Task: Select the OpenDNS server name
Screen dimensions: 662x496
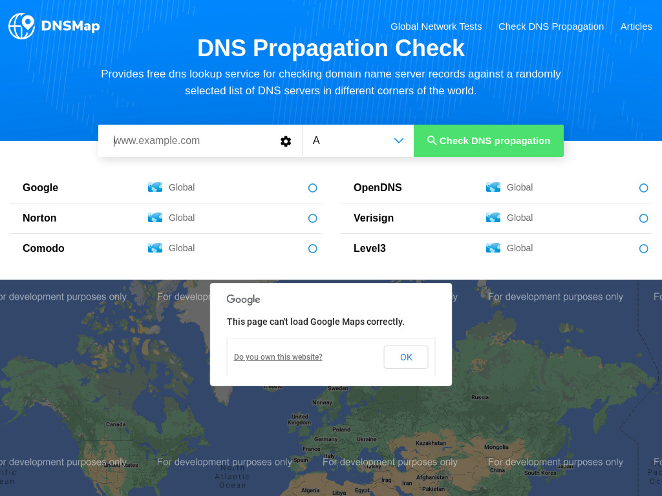Action: [x=378, y=188]
